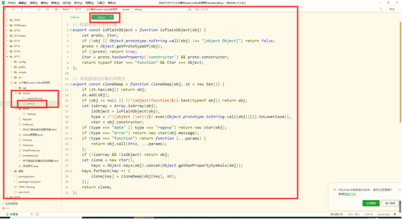Close the utils.js editor tab

point(111,17)
